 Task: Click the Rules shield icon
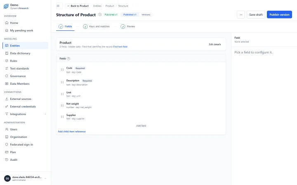(x=7, y=61)
